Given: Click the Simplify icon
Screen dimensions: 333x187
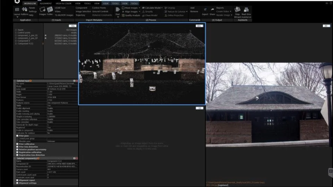Looking at the screenshot, I should [x=143, y=12].
